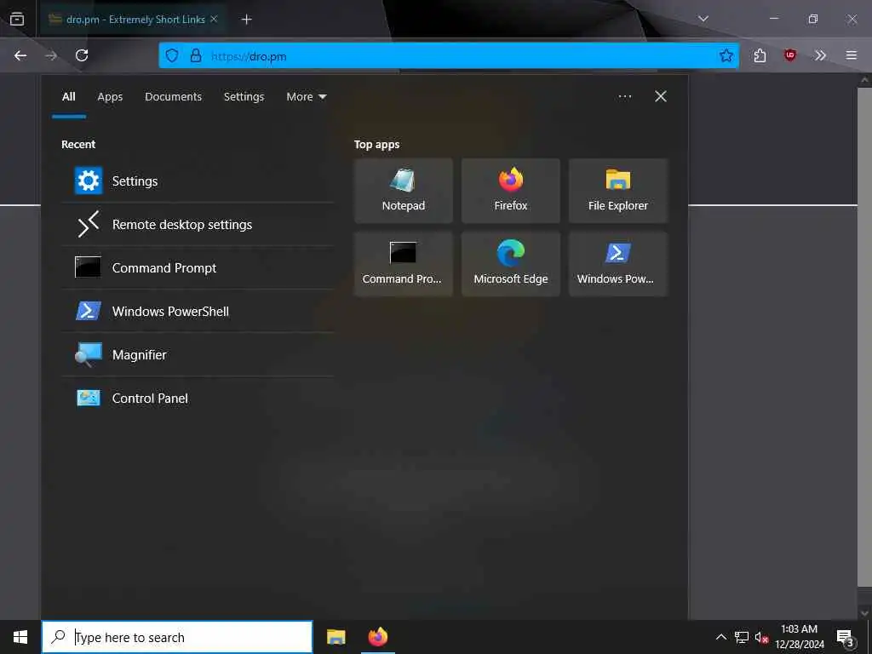Open uBlock Origin toolbar icon
The width and height of the screenshot is (872, 654).
(x=789, y=55)
